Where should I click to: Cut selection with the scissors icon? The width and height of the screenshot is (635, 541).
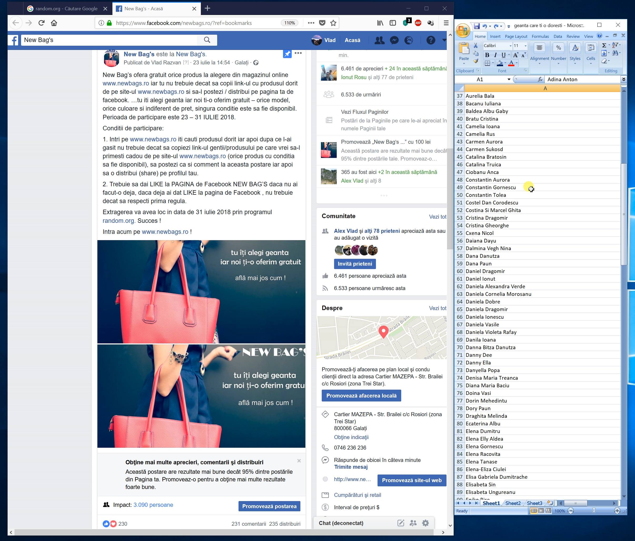click(x=476, y=45)
